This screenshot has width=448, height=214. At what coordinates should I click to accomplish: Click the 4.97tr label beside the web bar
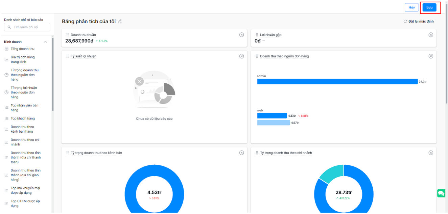pos(295,123)
